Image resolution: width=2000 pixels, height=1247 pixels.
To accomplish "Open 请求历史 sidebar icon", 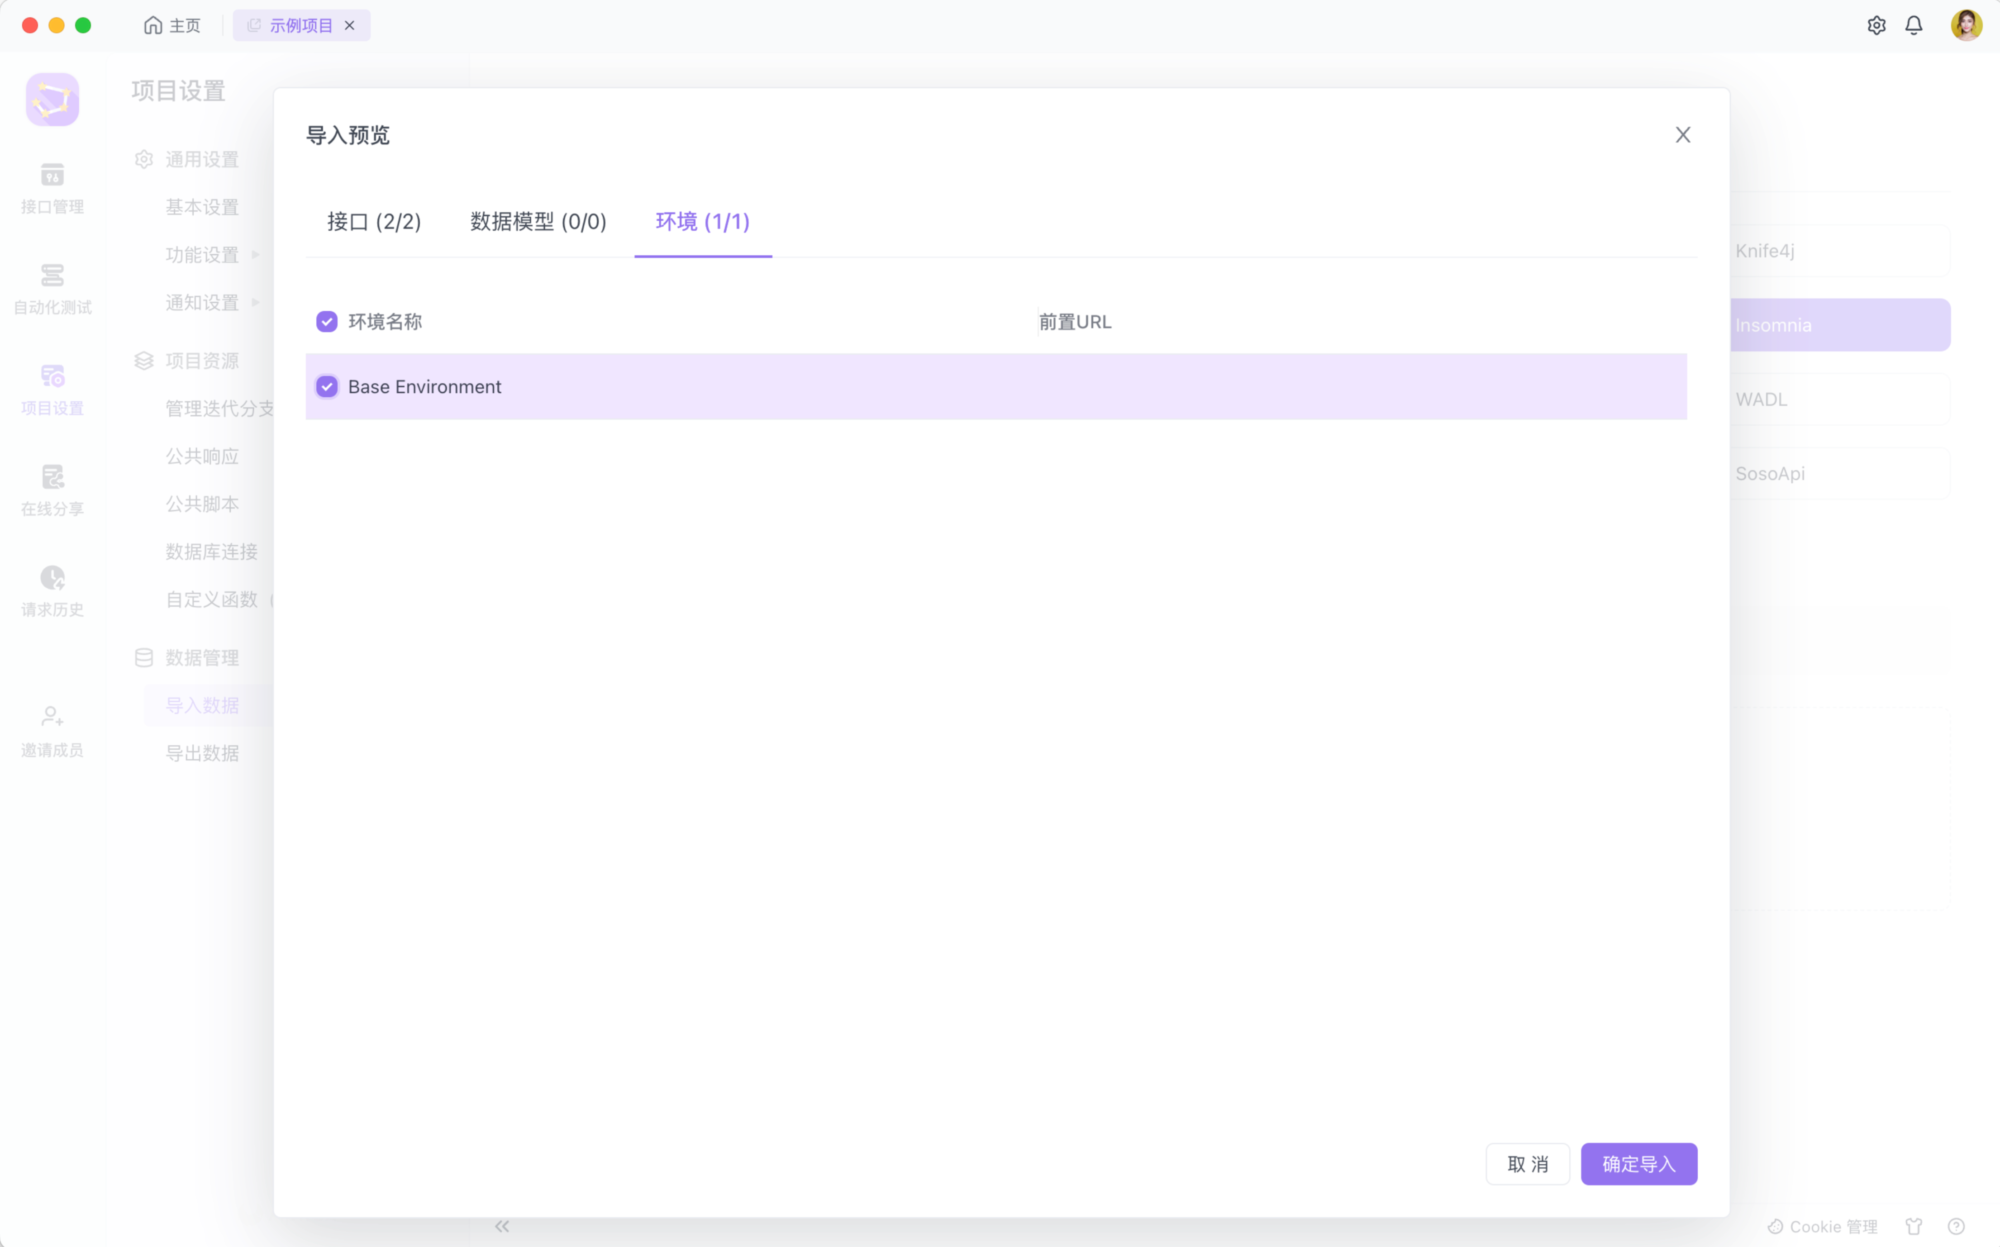I will (52, 578).
